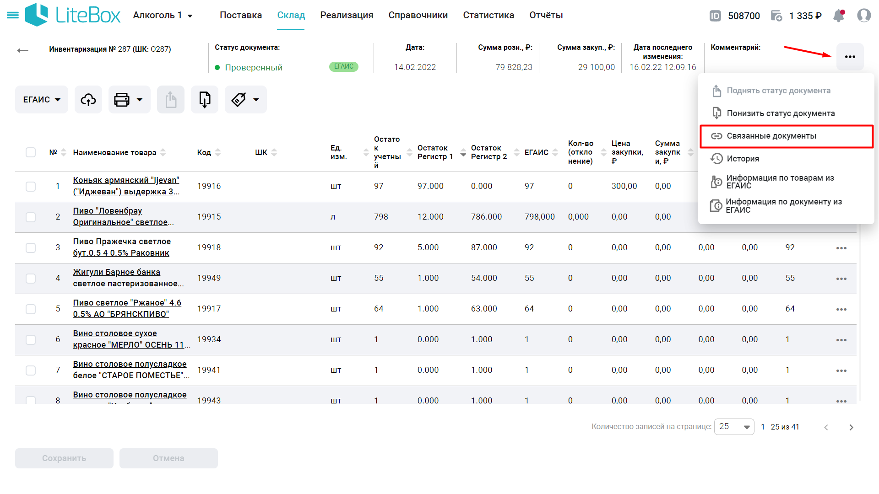879x494 pixels.
Task: Check the row 2 Пиво Ловенбрау checkbox
Action: 31,217
